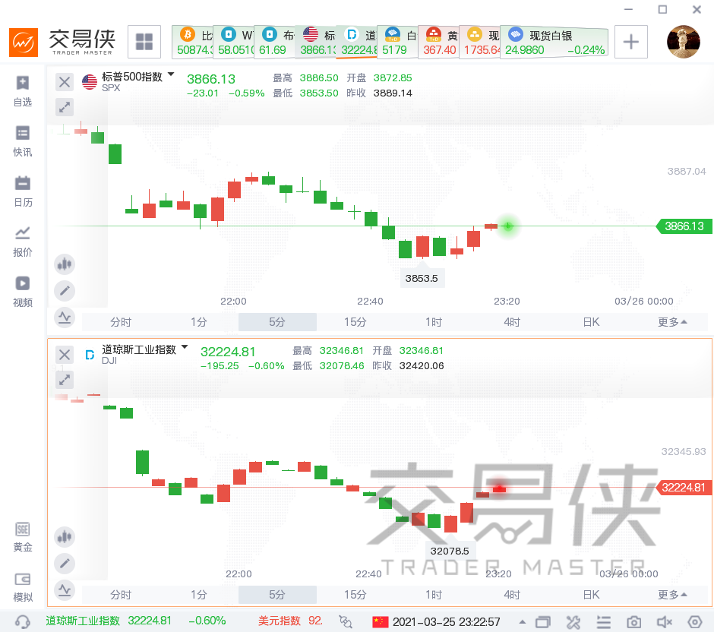This screenshot has width=714, height=632.
Task: Switch to silver T+D 5179 tab
Action: coord(398,42)
